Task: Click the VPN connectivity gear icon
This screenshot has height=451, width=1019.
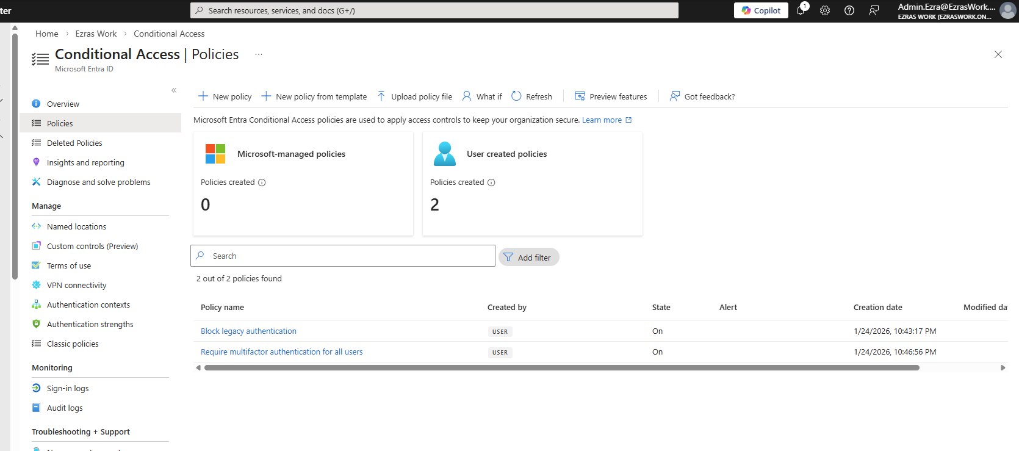Action: pyautogui.click(x=36, y=285)
